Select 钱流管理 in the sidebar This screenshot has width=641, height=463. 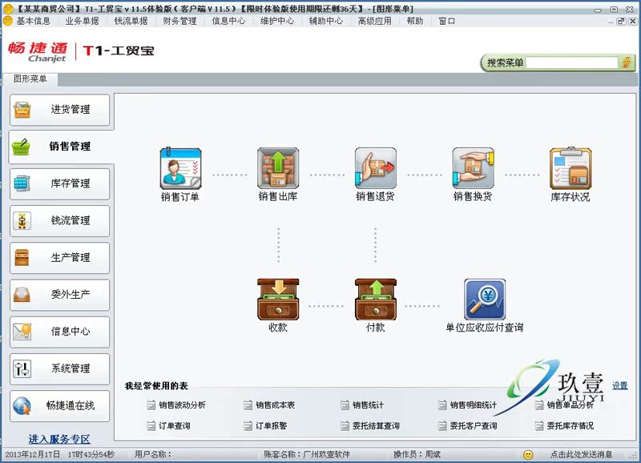(59, 220)
